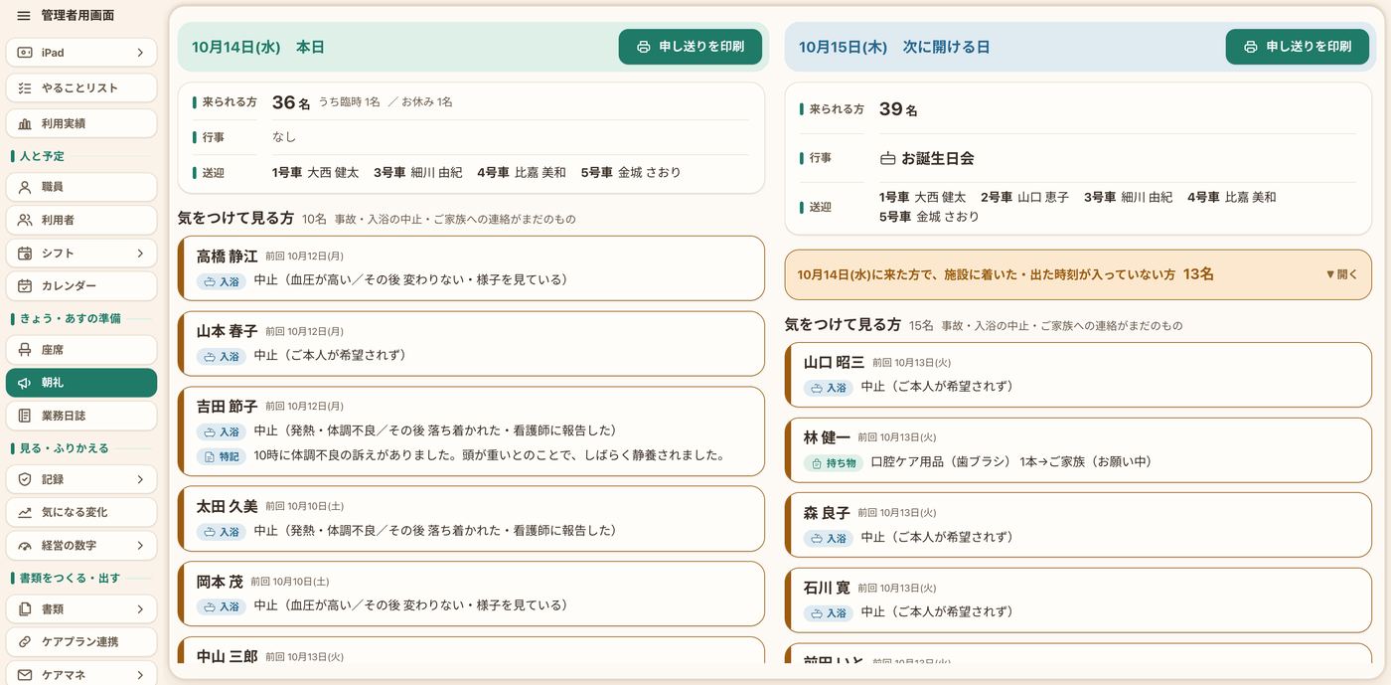This screenshot has height=685, width=1391.
Task: Open 業務日誌 page
Action: pos(81,416)
